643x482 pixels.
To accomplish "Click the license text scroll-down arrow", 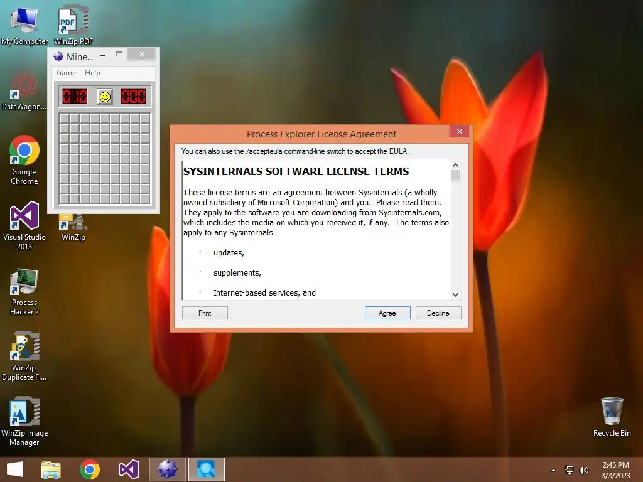I will point(455,295).
